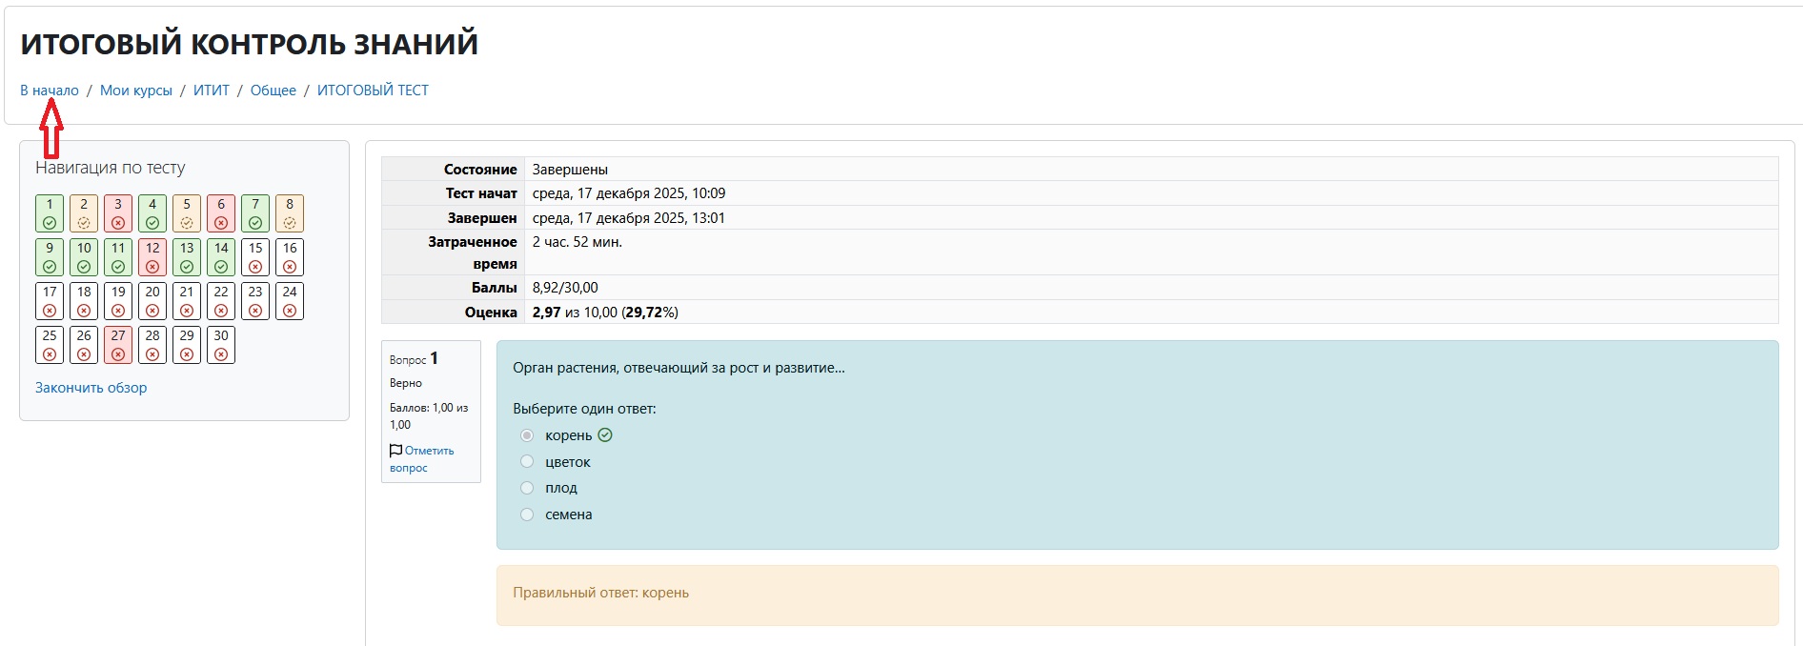Click the flag icon to mark question
This screenshot has width=1803, height=646.
tap(395, 451)
